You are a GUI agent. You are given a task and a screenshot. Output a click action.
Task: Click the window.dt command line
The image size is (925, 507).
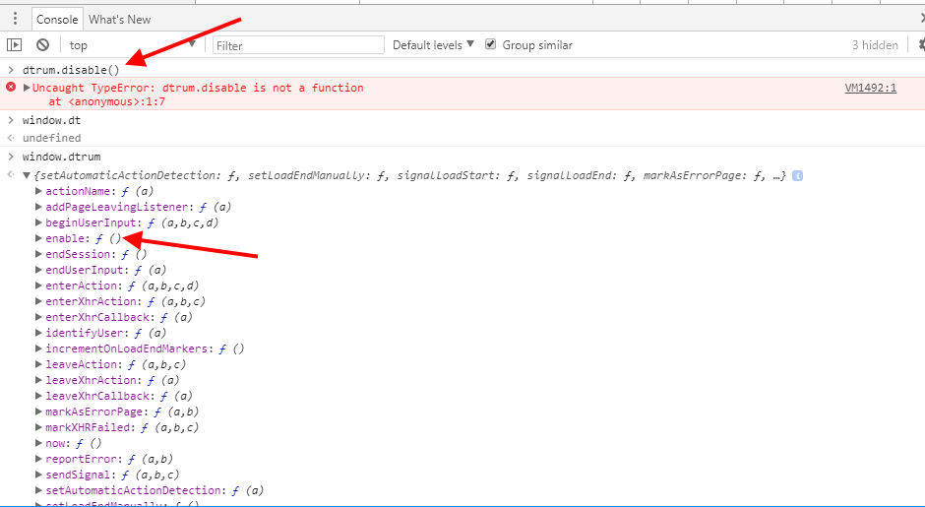(x=51, y=120)
